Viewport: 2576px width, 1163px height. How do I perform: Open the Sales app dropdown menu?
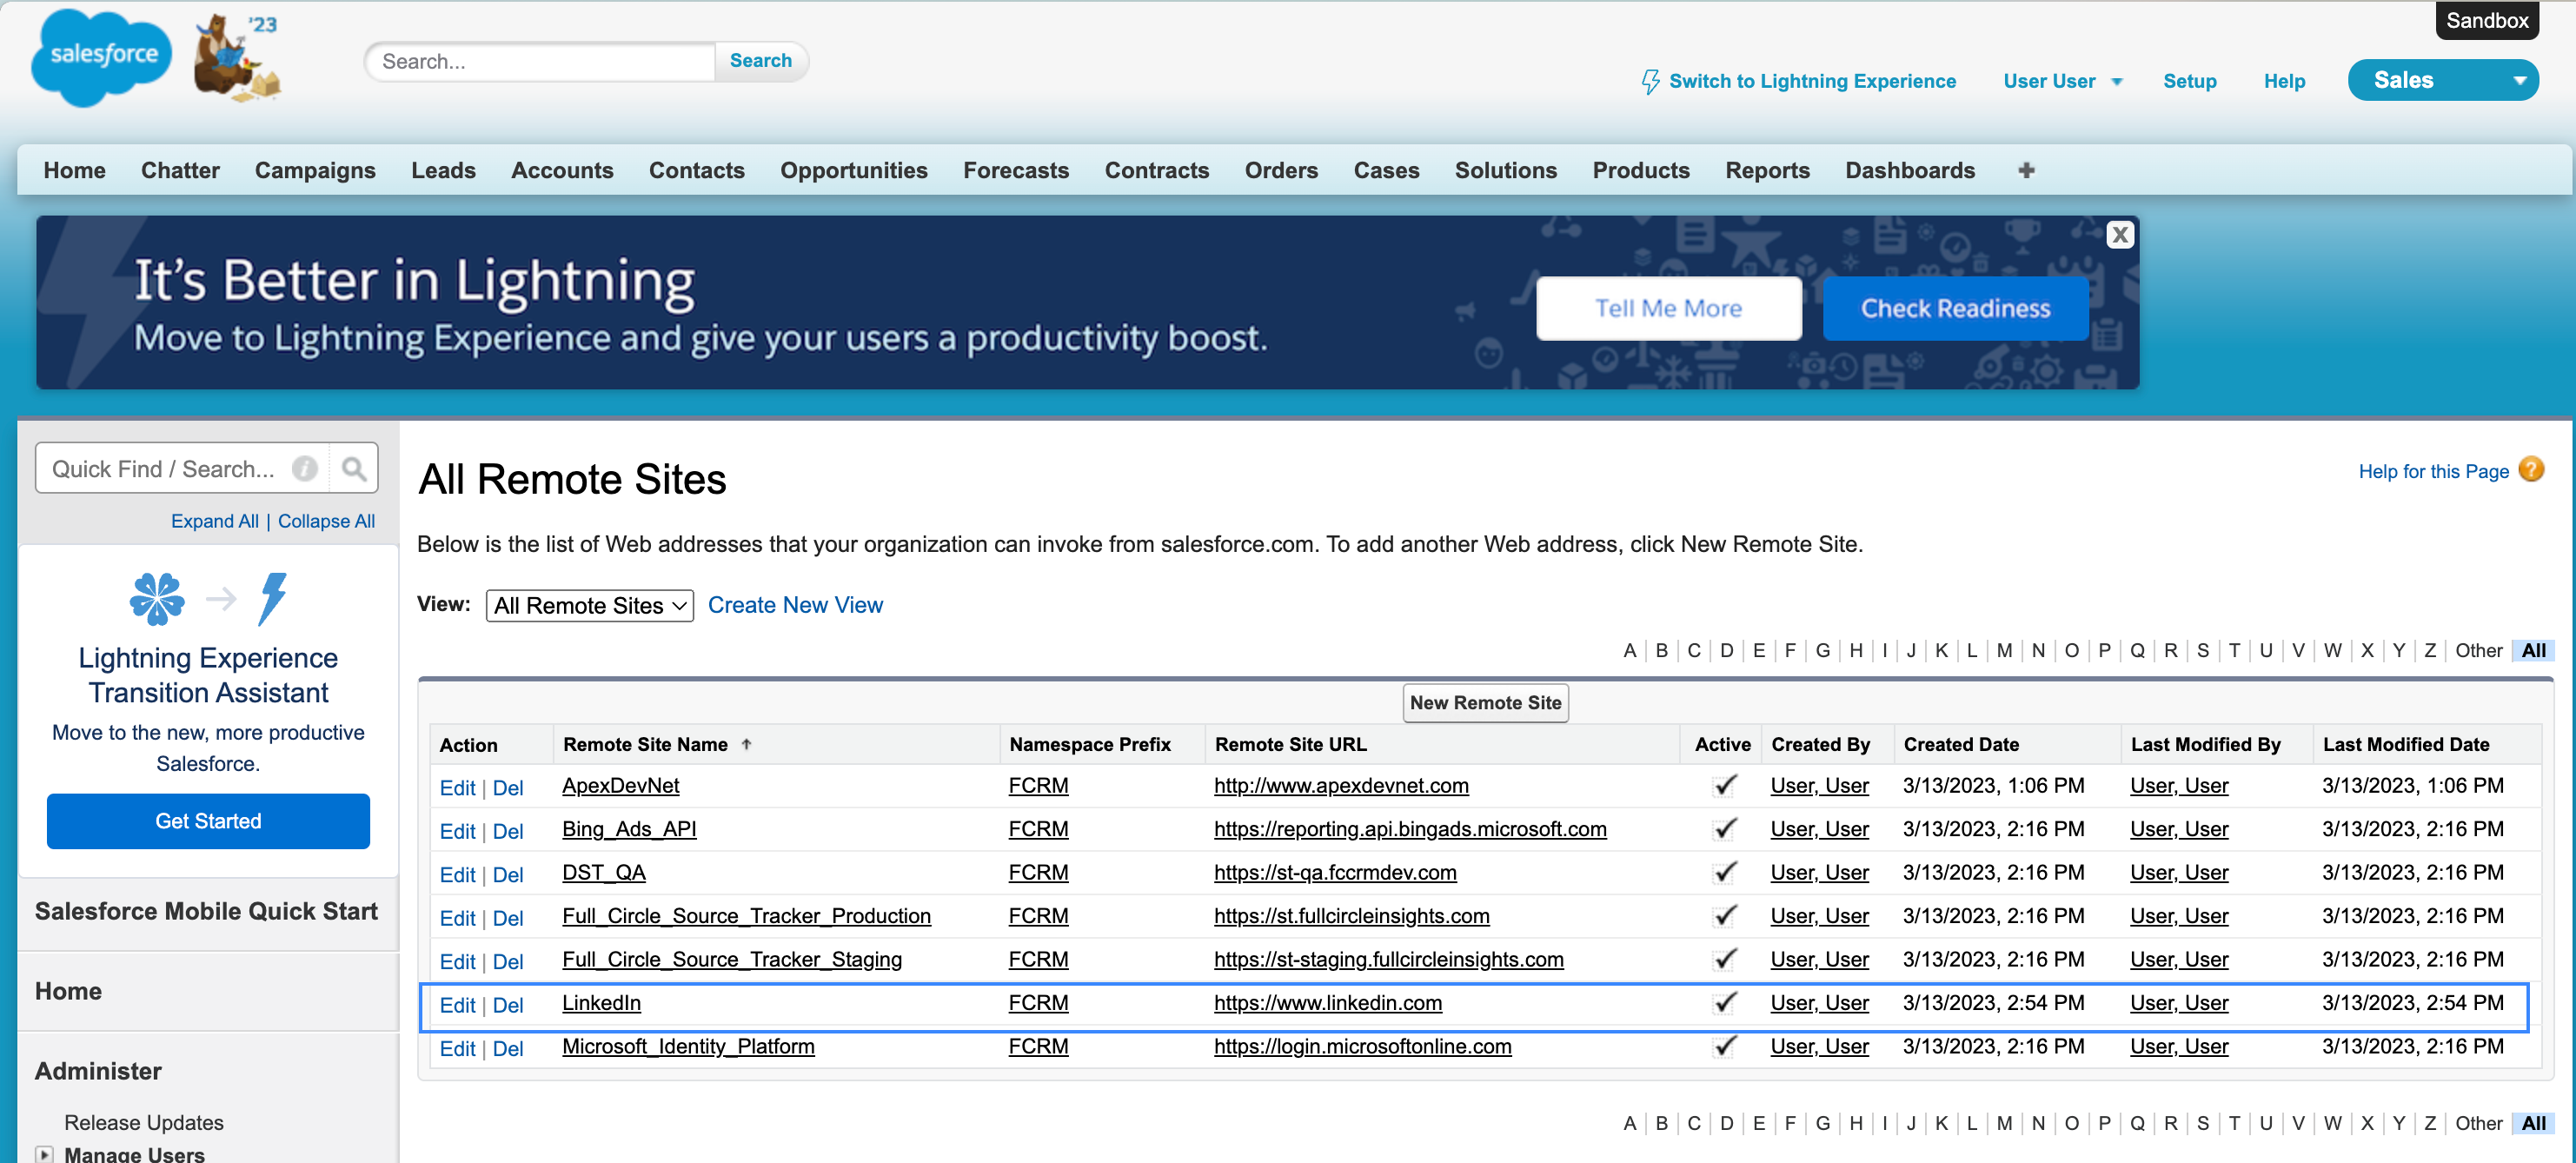pos(2443,80)
